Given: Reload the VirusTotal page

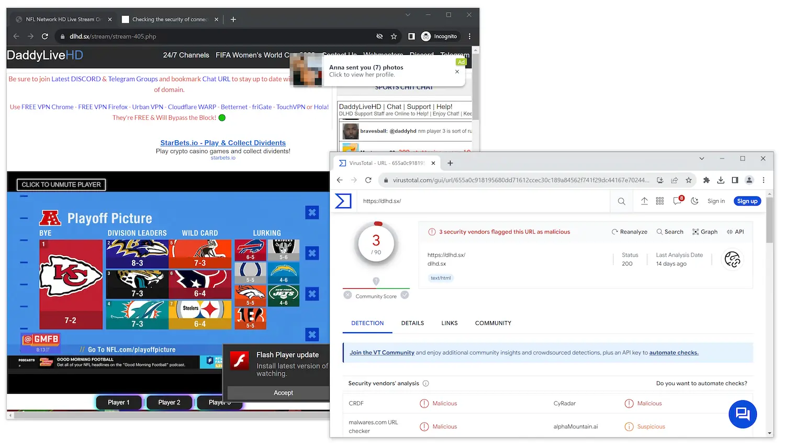Looking at the screenshot, I should (368, 180).
